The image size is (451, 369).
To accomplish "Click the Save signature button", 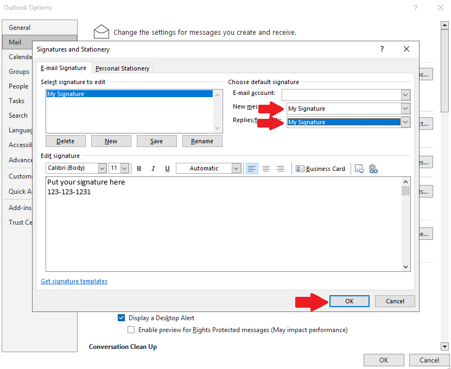I will pyautogui.click(x=156, y=141).
